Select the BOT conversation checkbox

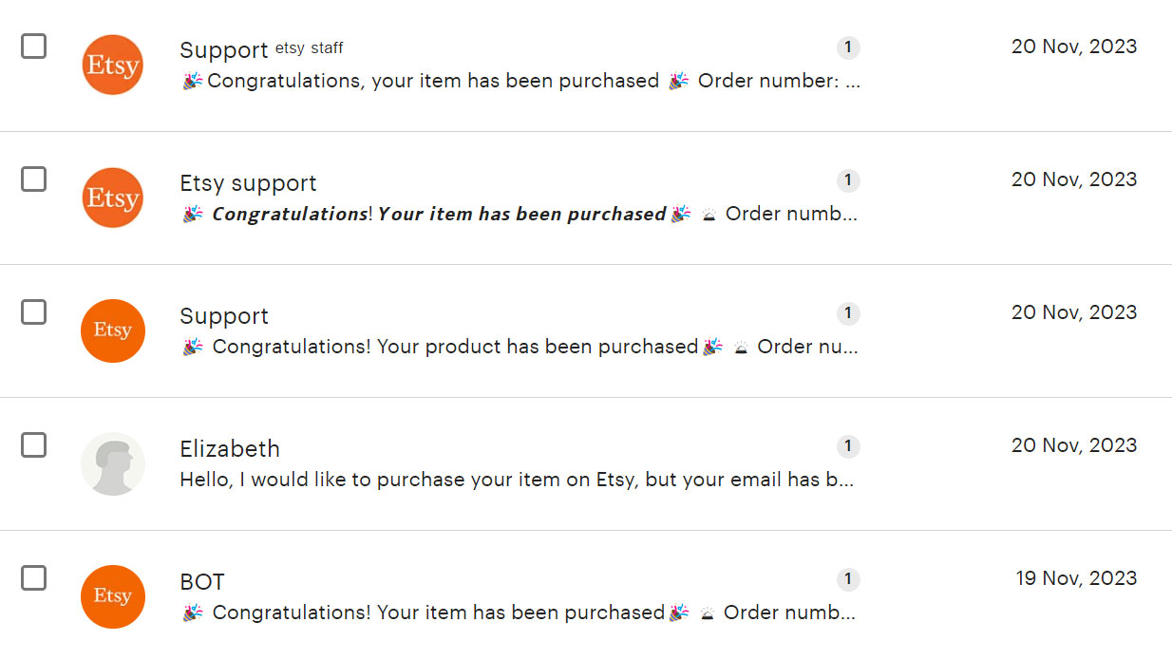pyautogui.click(x=33, y=577)
